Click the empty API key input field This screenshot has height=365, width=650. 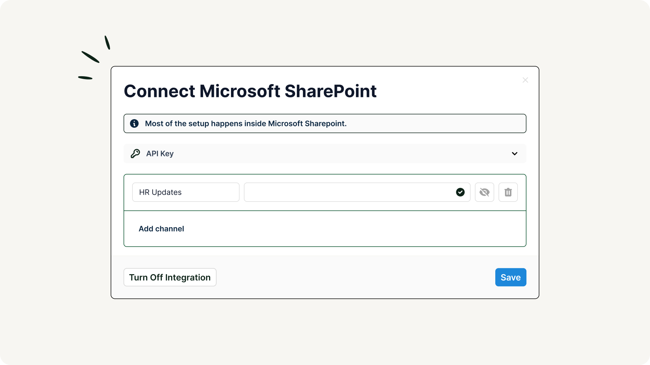[x=357, y=192]
